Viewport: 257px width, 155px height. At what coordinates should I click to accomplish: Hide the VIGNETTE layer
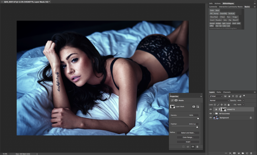211,109
